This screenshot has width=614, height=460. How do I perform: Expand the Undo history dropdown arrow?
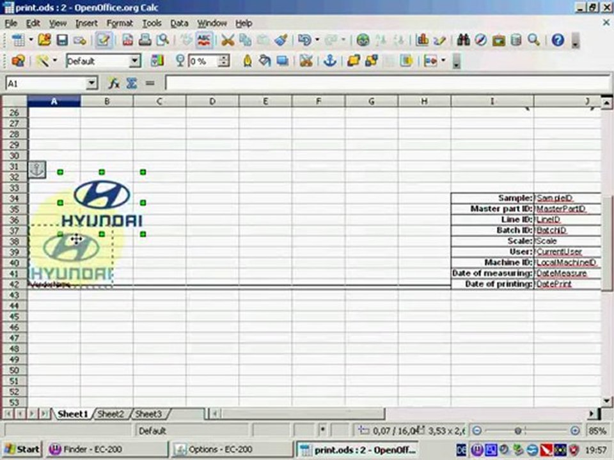pos(317,40)
